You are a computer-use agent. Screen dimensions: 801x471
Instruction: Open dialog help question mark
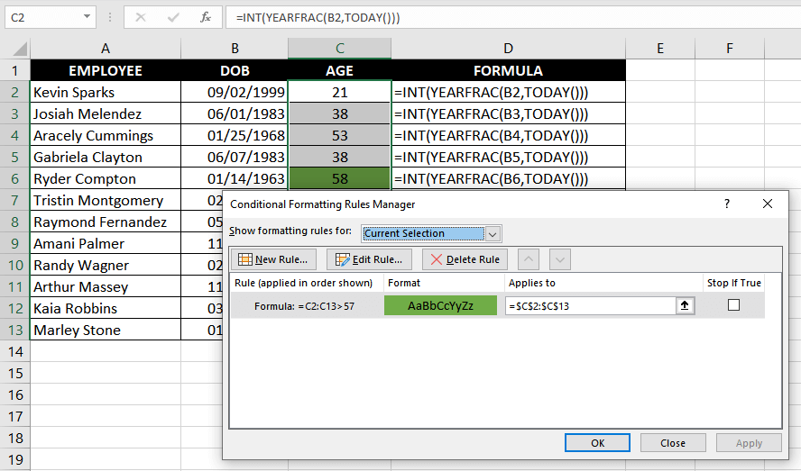point(727,204)
